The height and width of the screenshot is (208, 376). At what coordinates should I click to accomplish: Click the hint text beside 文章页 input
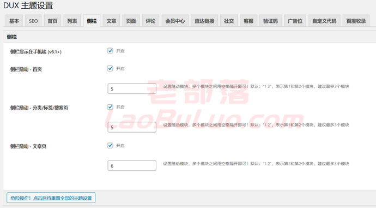(x=256, y=164)
